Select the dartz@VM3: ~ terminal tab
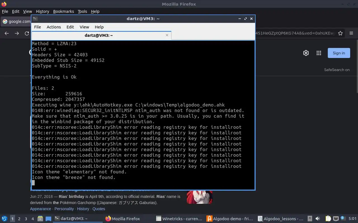 point(98,35)
